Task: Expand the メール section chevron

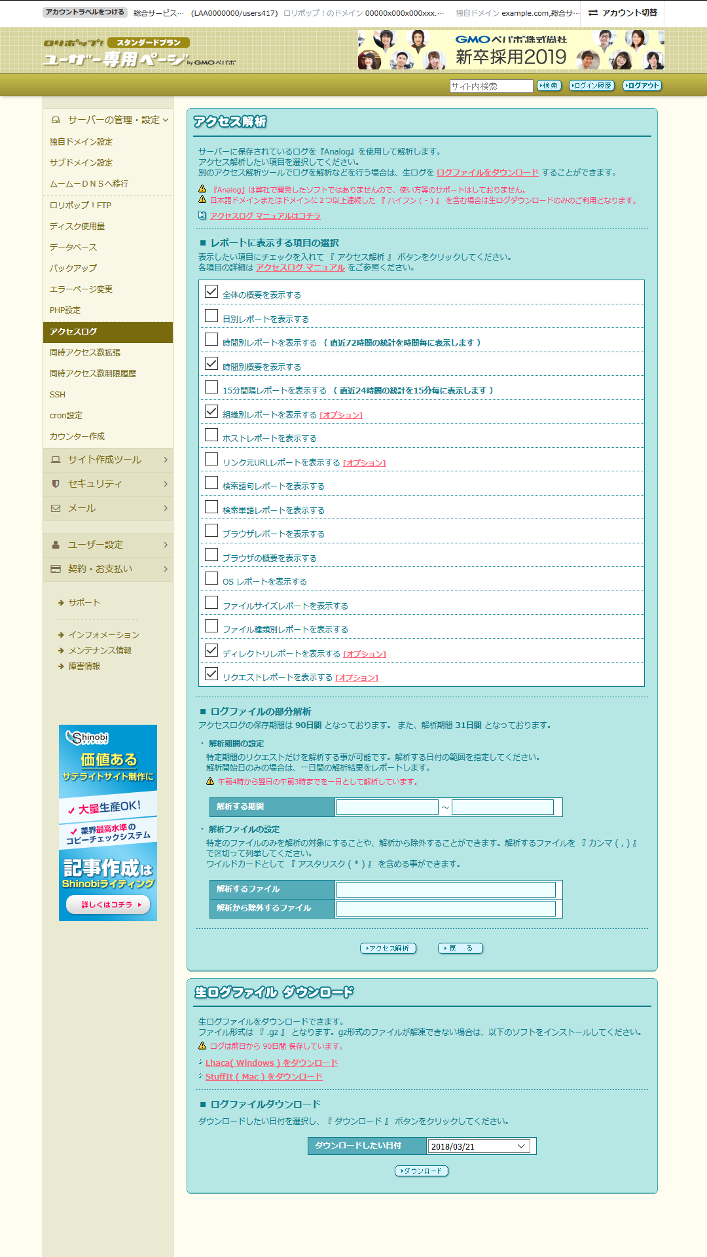Action: [166, 508]
